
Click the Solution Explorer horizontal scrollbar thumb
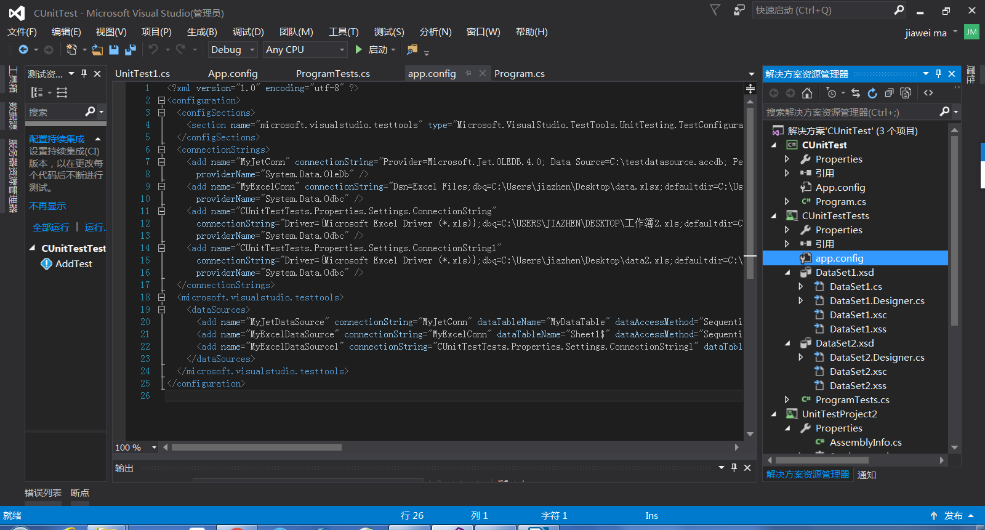click(x=821, y=460)
